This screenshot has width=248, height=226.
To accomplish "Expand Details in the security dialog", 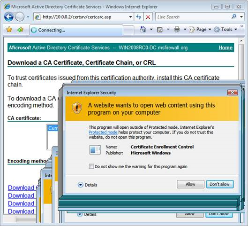I will 88,185.
